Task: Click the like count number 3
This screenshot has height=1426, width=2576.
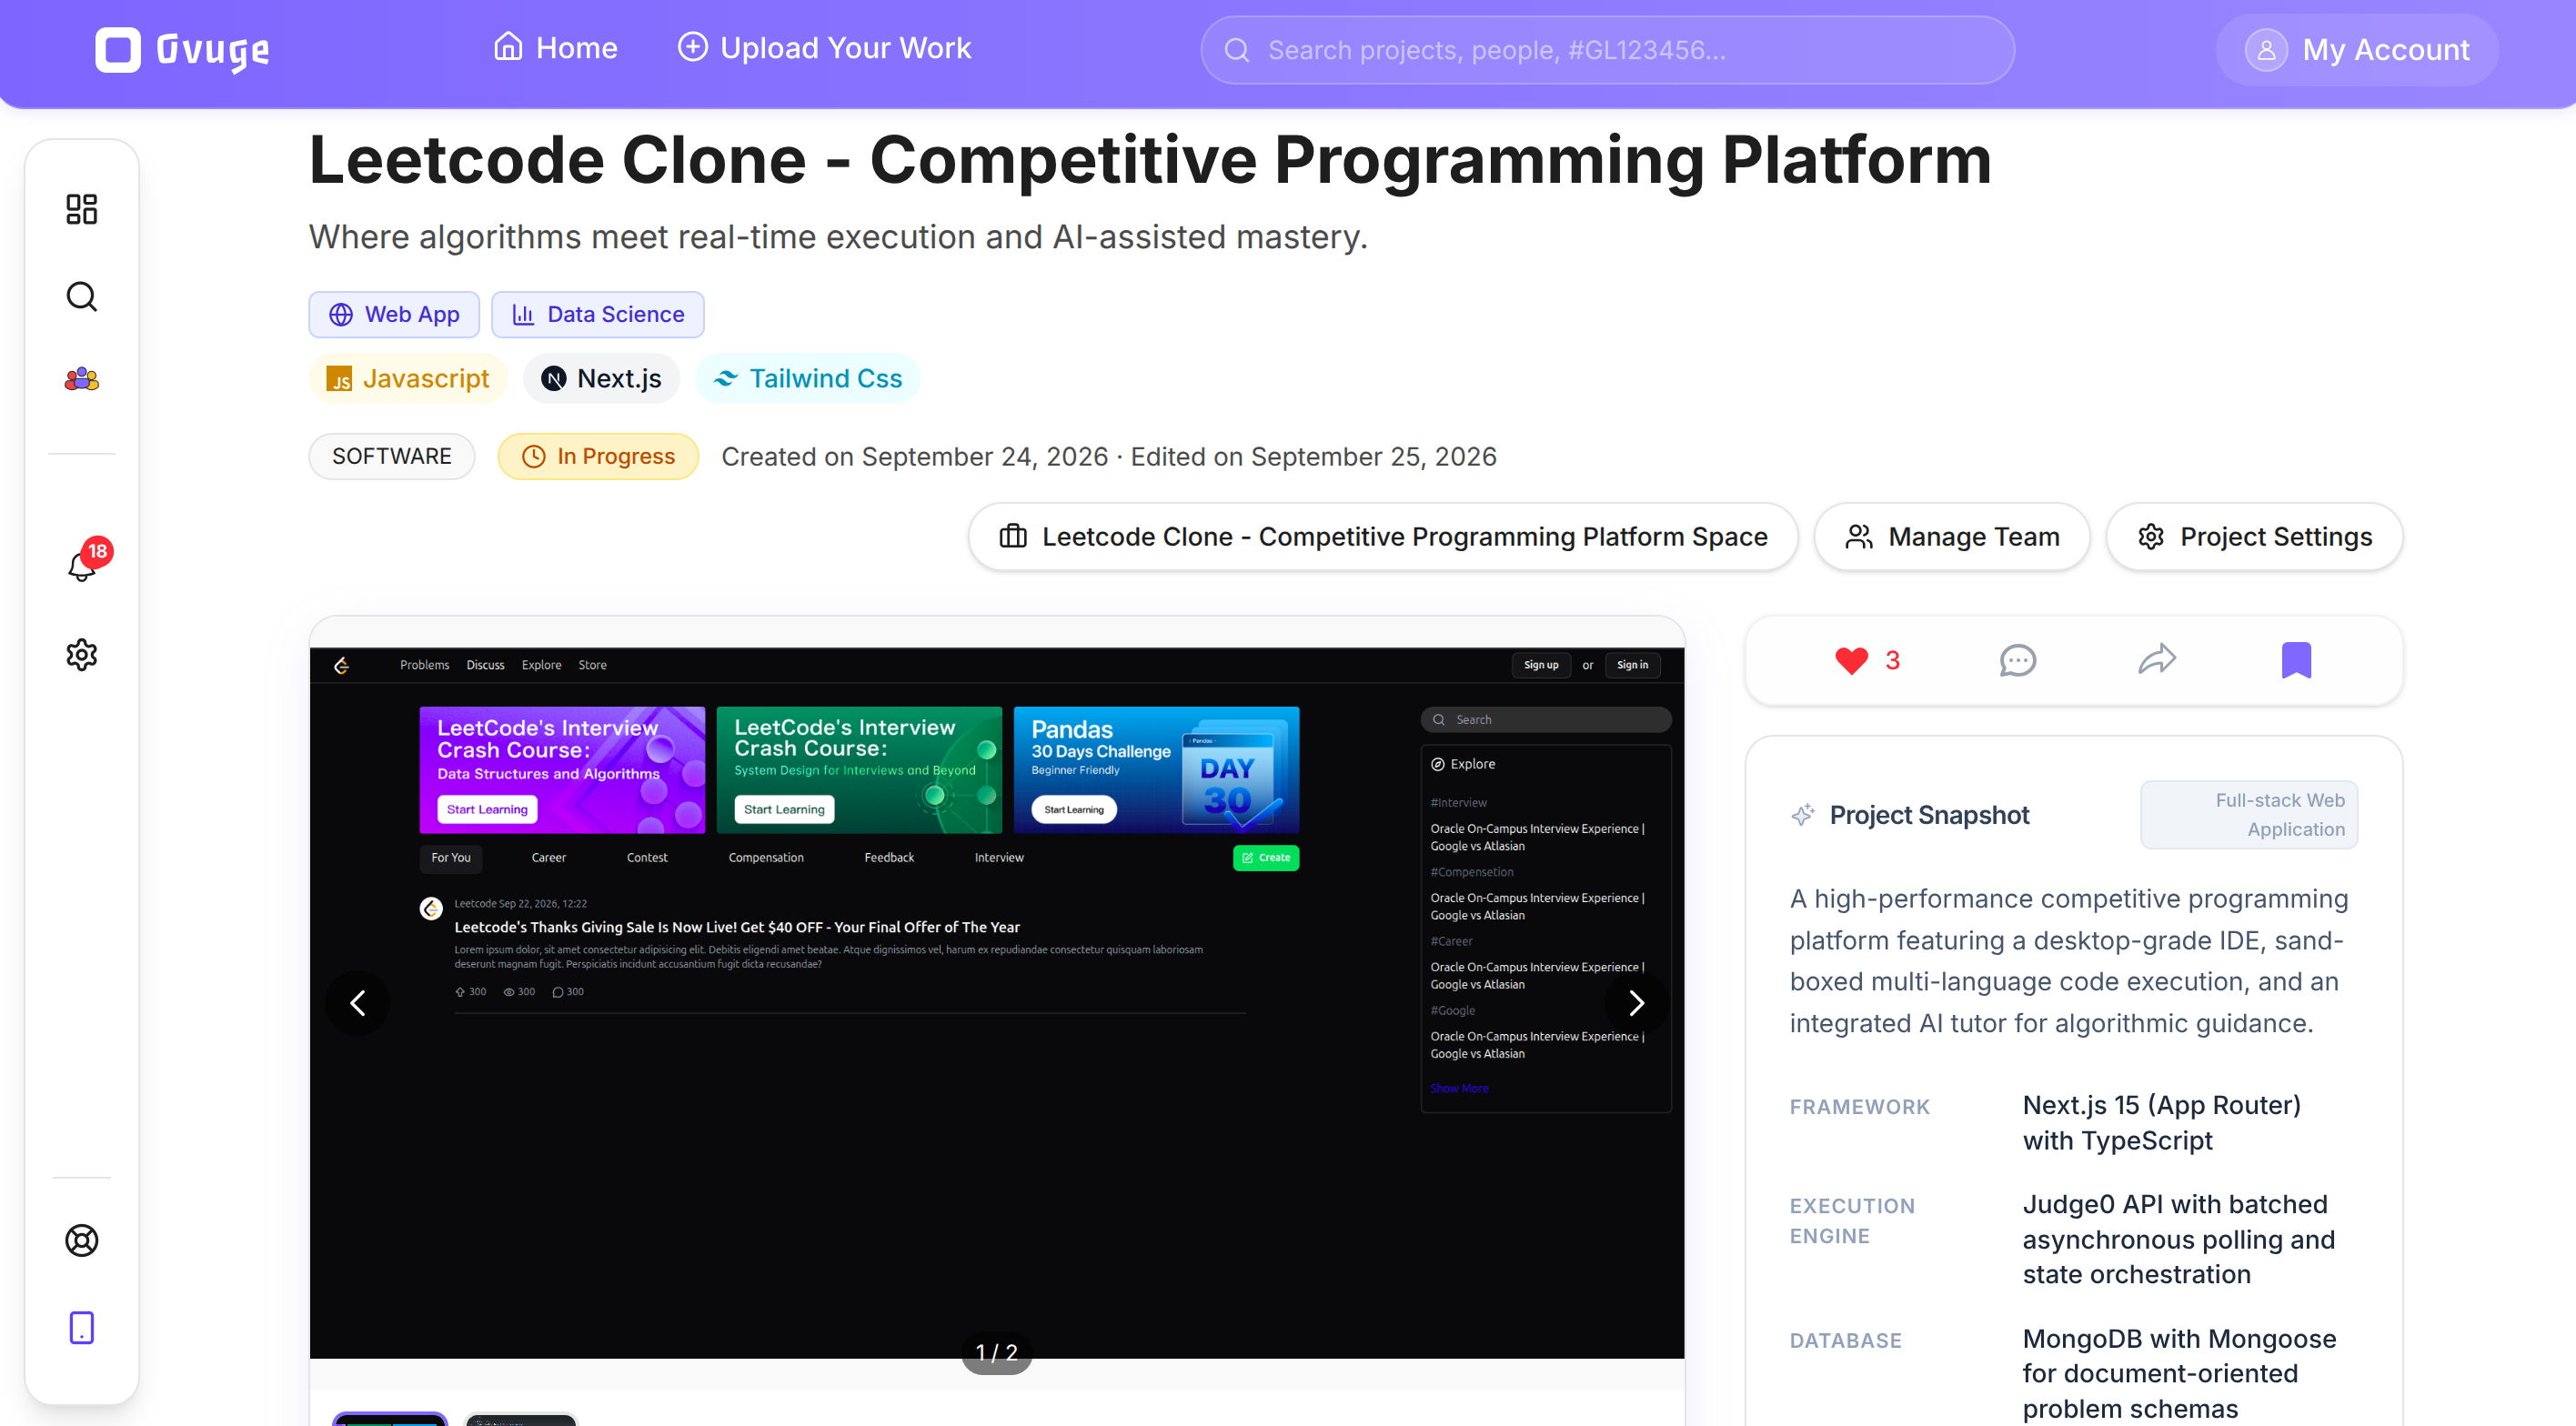Action: coord(1892,660)
